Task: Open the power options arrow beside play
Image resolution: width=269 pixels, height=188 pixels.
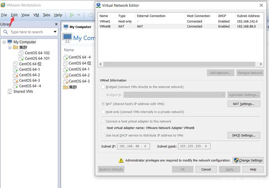Action: click(x=79, y=15)
